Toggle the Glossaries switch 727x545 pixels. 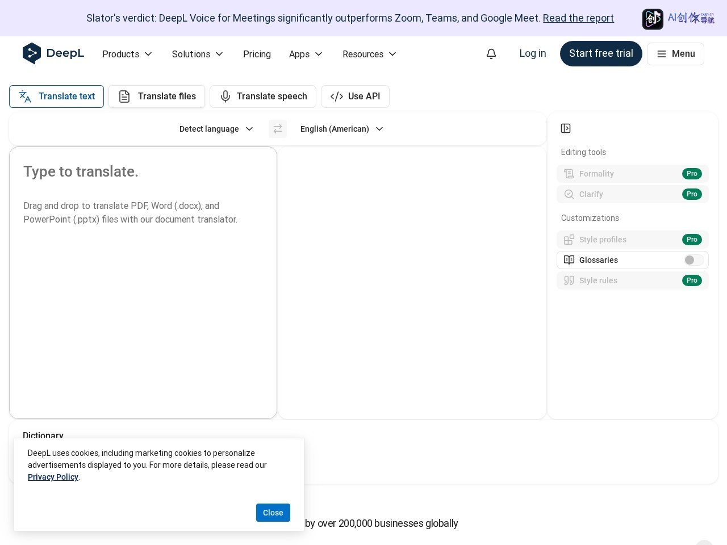coord(694,260)
